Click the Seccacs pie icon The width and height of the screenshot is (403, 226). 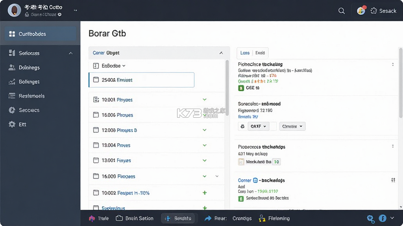[12, 110]
